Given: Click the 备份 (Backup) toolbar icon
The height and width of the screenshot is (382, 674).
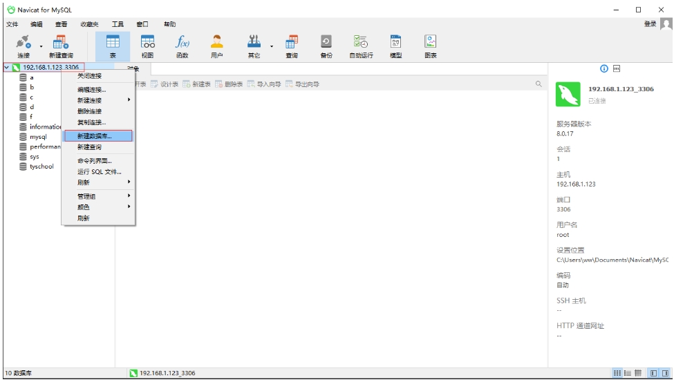Looking at the screenshot, I should click(326, 46).
